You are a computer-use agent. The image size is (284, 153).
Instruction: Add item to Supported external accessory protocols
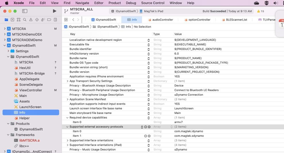(x=146, y=127)
